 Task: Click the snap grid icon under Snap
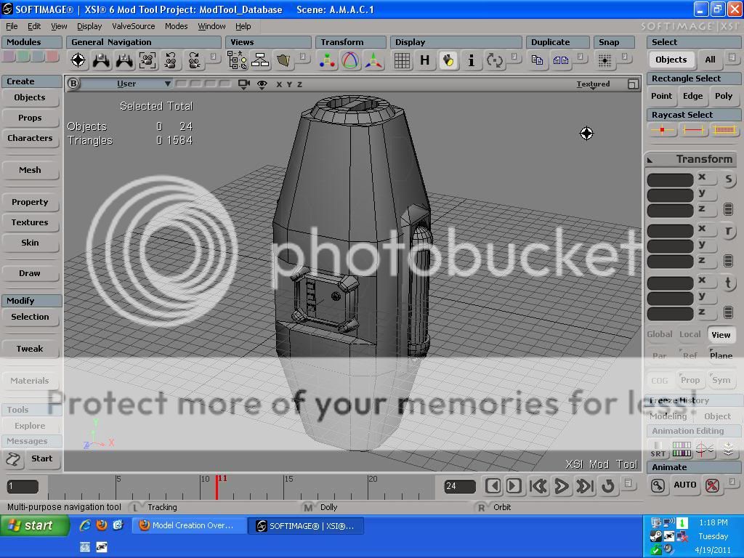(604, 61)
